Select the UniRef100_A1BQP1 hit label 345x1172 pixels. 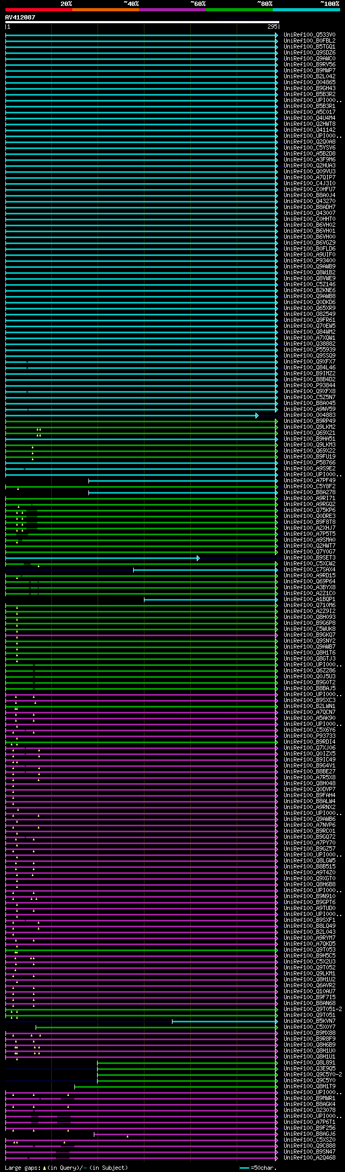pos(309,600)
